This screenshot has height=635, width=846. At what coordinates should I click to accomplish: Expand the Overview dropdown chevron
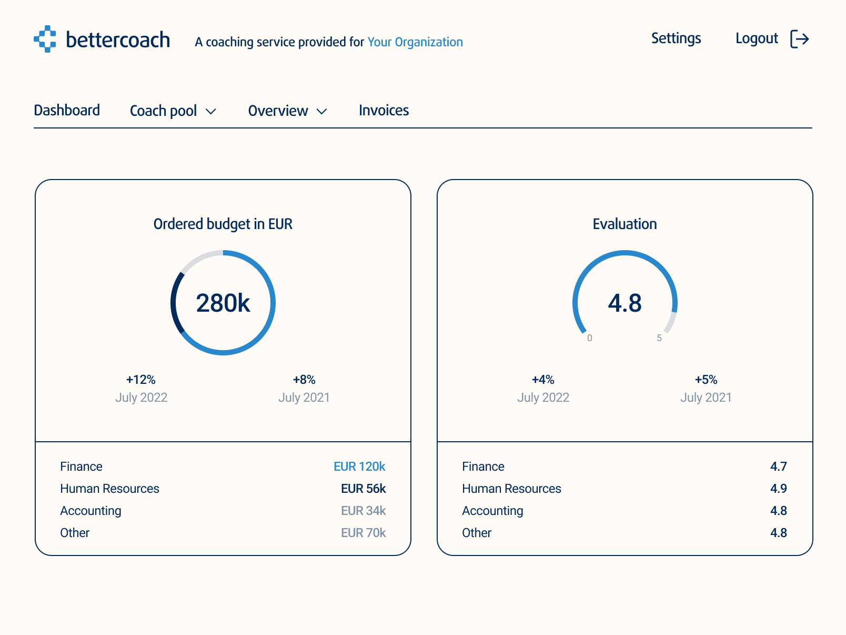(321, 111)
